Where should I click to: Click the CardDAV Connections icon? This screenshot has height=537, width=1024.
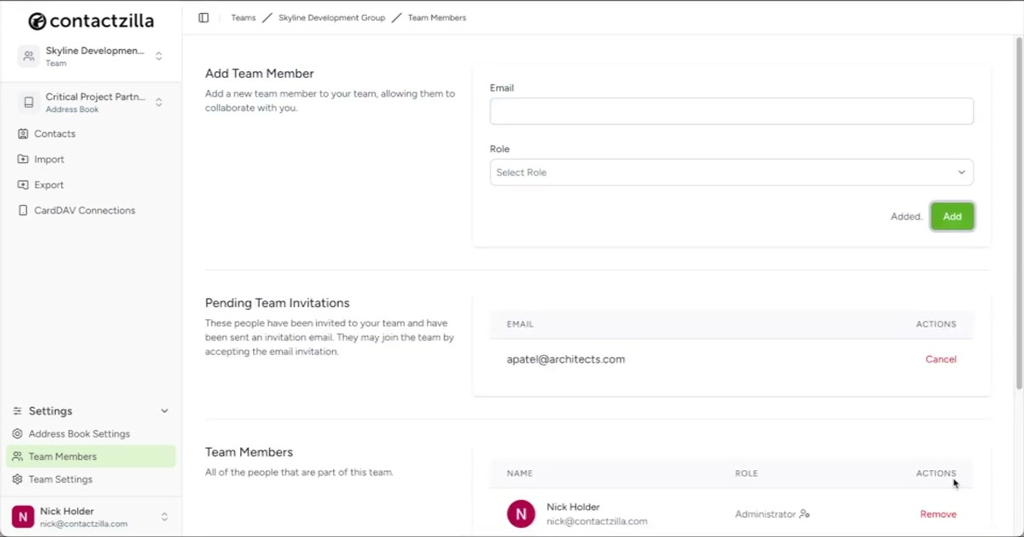pyautogui.click(x=23, y=210)
